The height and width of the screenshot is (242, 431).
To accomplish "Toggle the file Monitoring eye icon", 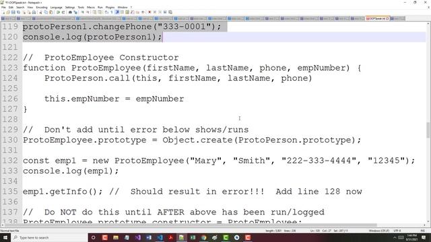I will 143,12.
